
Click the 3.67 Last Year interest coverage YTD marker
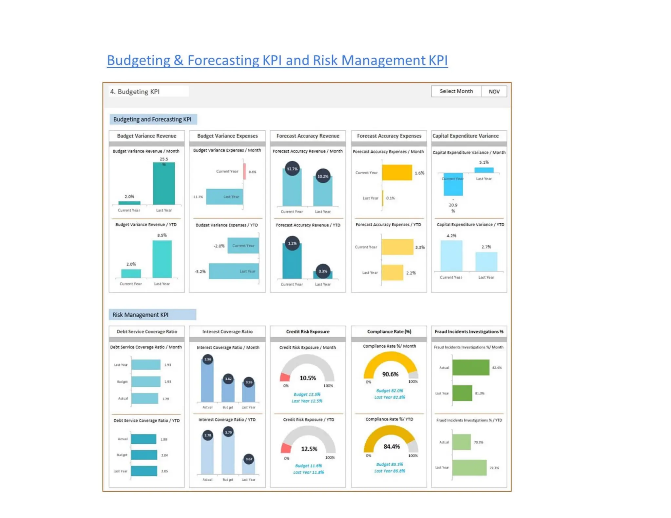(249, 459)
